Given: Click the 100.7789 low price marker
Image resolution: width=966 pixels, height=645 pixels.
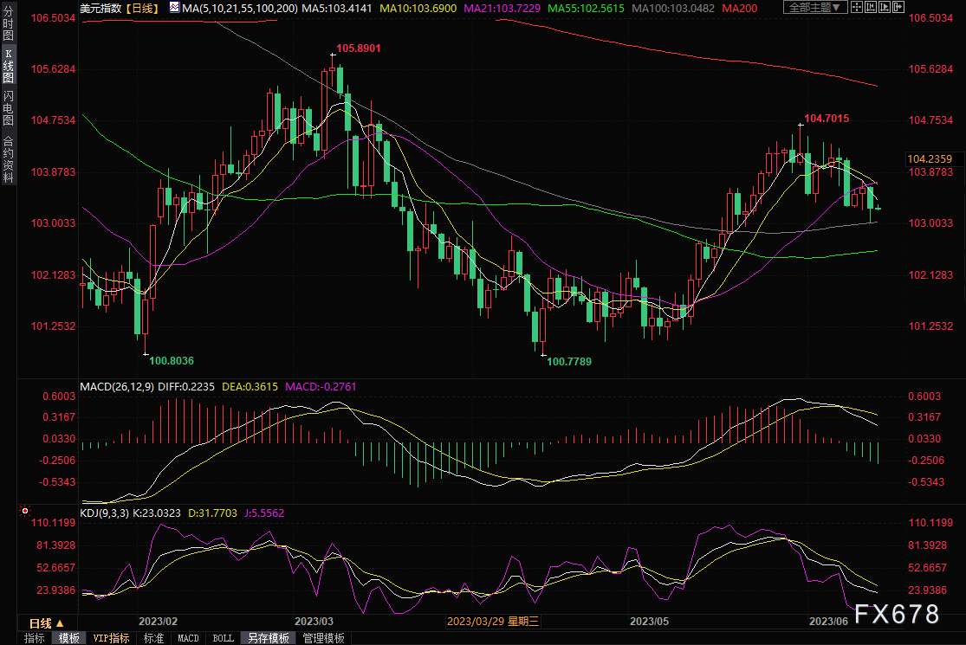Looking at the screenshot, I should pos(569,361).
